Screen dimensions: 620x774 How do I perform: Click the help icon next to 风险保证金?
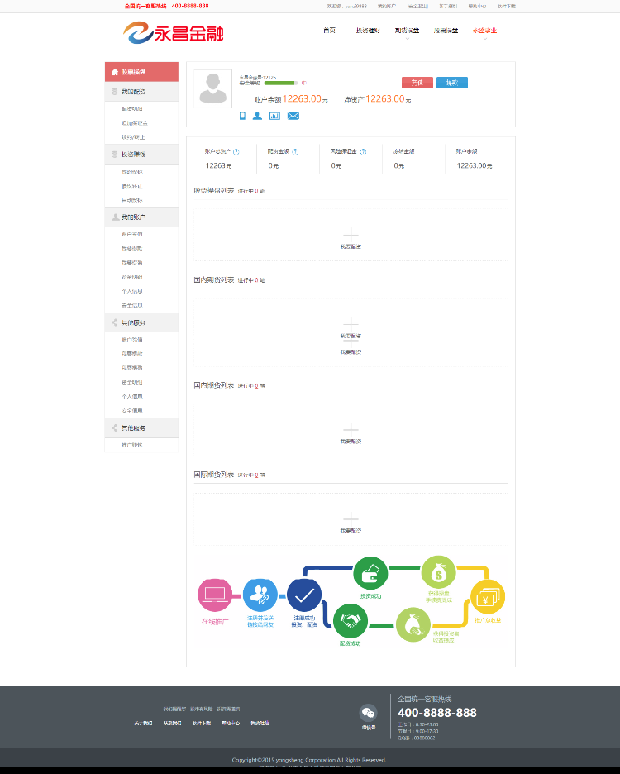[363, 152]
